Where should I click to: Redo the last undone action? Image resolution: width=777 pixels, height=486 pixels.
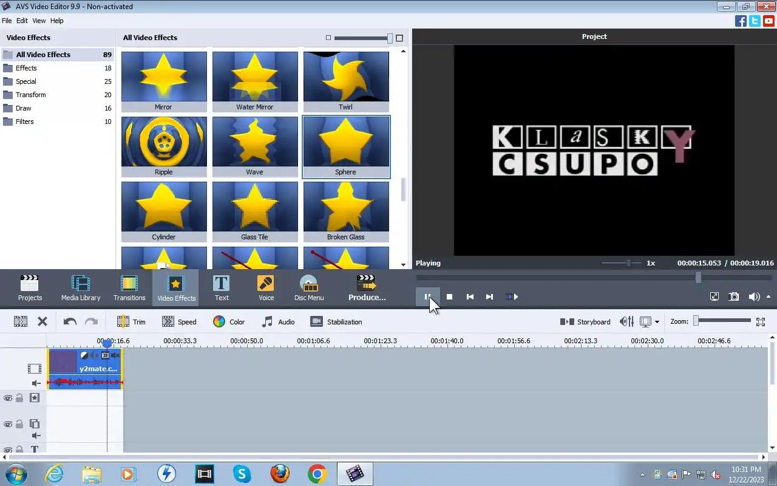(91, 322)
